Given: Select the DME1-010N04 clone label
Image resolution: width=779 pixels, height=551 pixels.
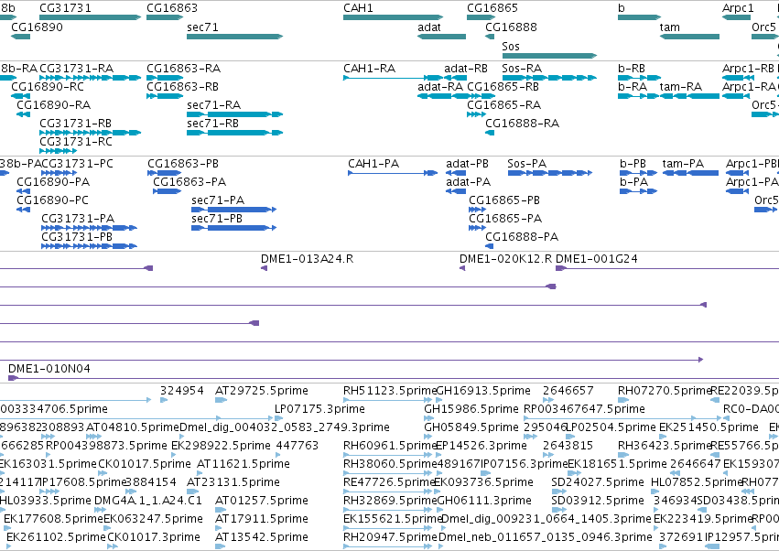Looking at the screenshot, I should (x=49, y=369).
